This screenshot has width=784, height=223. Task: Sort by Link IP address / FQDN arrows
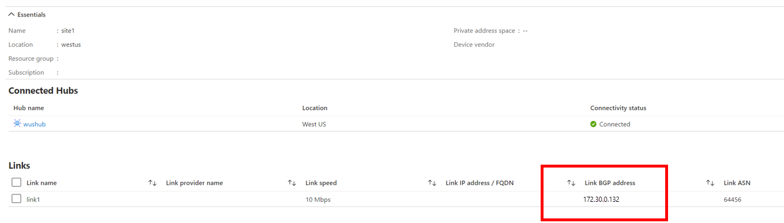tap(571, 183)
